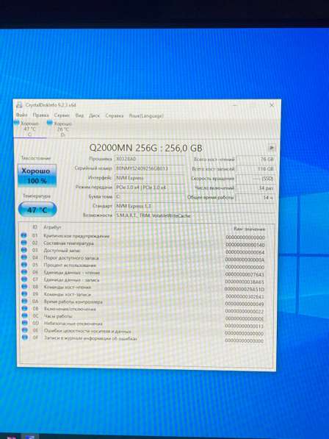Screen dimensions: 329x439
Task: Open the Вид menu
Action: coord(79,115)
